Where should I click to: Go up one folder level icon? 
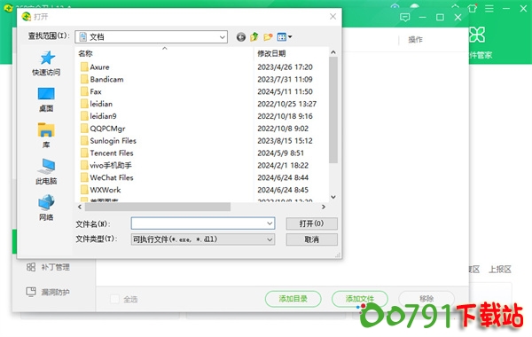pyautogui.click(x=254, y=36)
